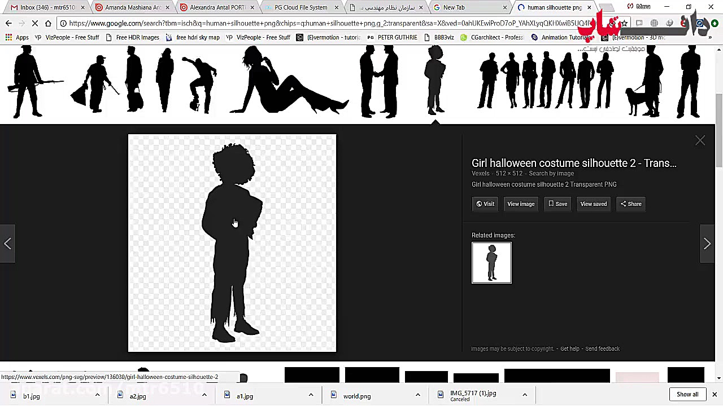
Task: Dismiss the downloads bar
Action: [x=714, y=394]
